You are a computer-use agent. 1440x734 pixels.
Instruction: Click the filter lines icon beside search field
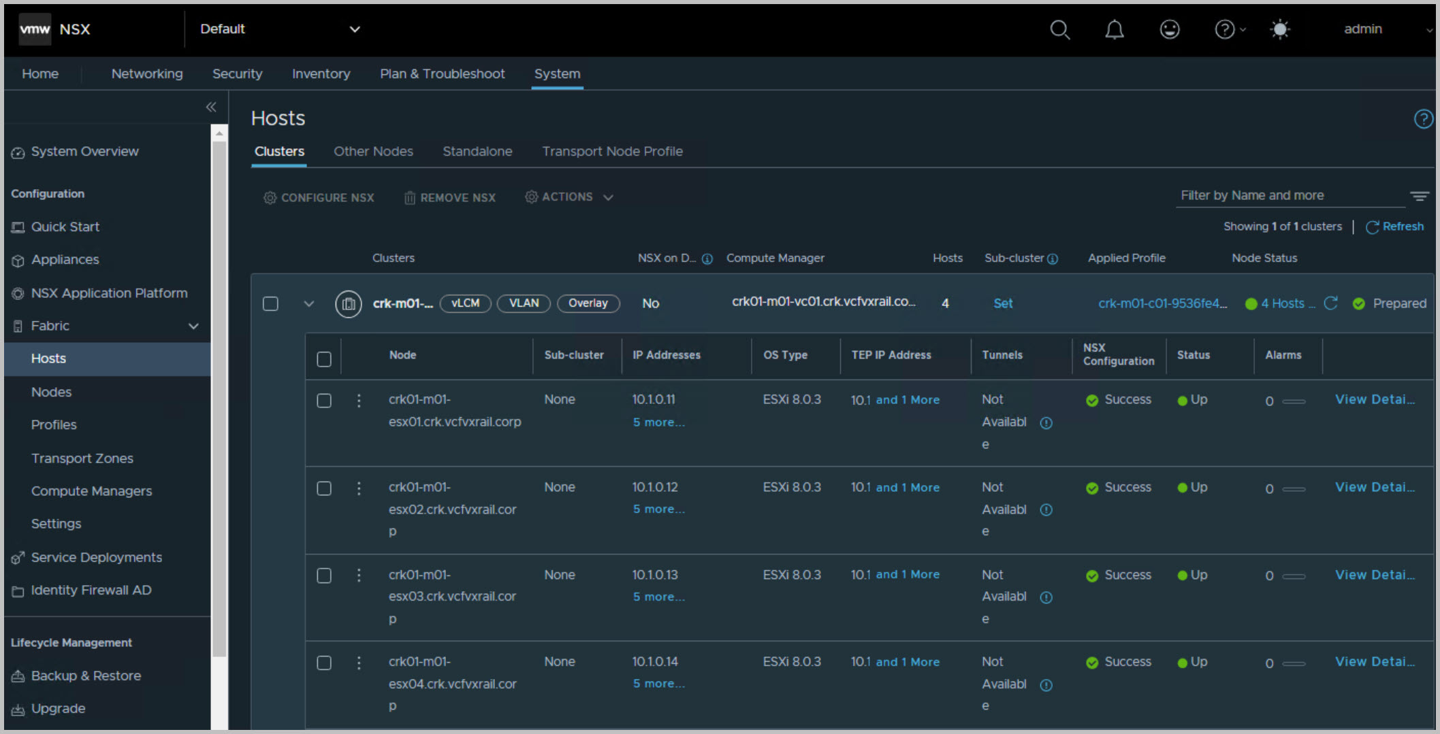[x=1419, y=197]
